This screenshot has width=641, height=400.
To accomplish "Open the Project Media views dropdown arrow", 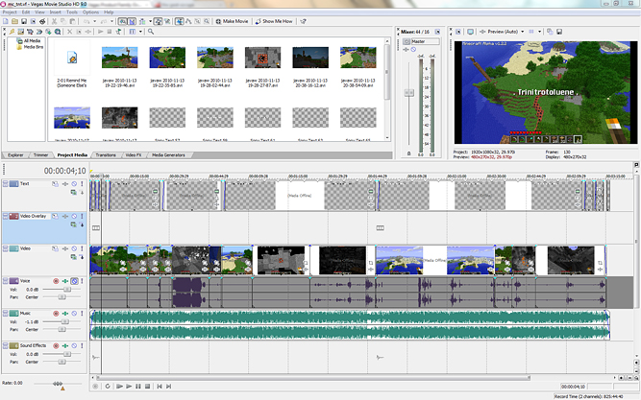I will coord(140,32).
